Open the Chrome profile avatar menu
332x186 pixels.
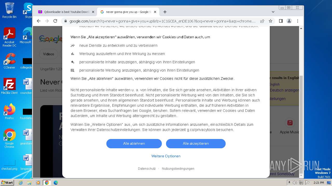[x=289, y=21]
